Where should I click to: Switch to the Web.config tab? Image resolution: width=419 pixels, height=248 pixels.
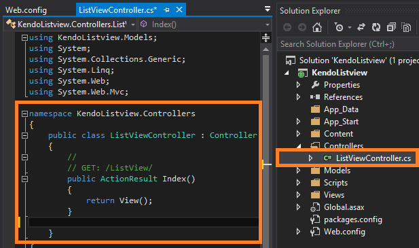click(x=26, y=10)
